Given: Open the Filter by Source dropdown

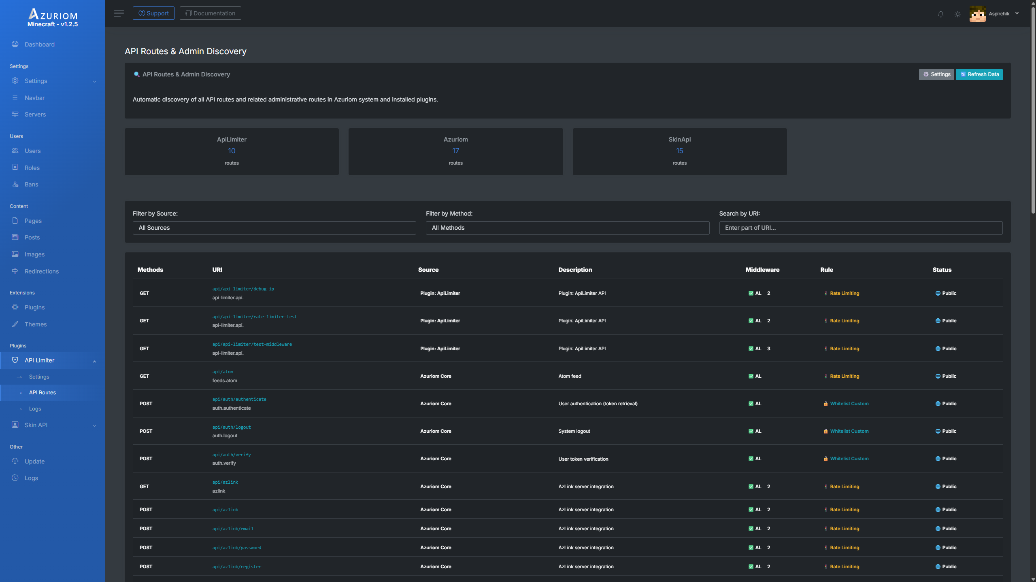Looking at the screenshot, I should [x=274, y=228].
